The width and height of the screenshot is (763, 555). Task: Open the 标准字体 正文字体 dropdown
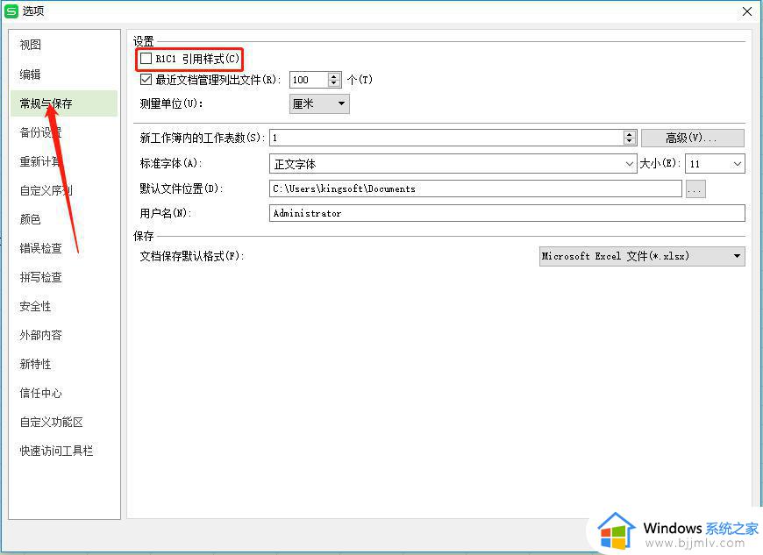coord(453,164)
